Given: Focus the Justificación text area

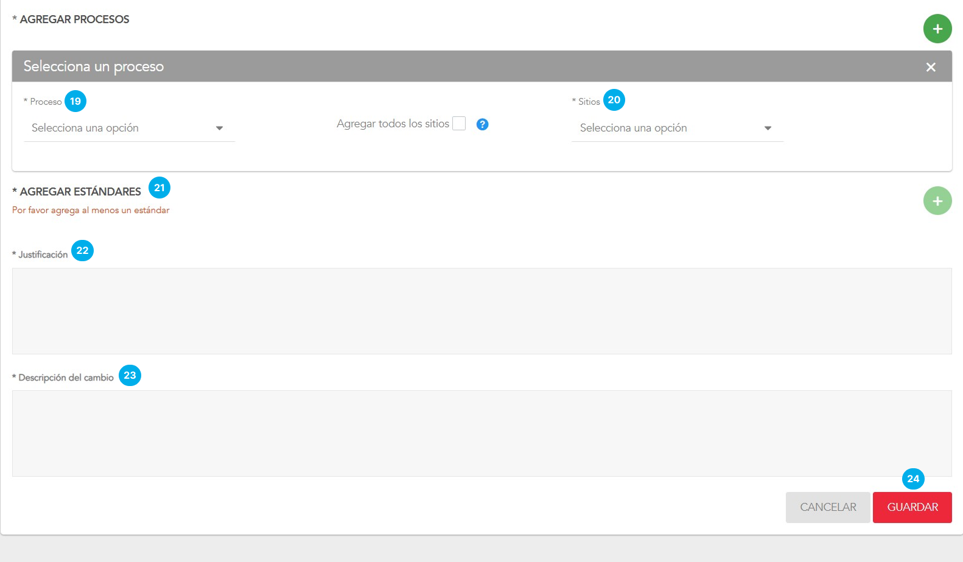Looking at the screenshot, I should pos(482,311).
